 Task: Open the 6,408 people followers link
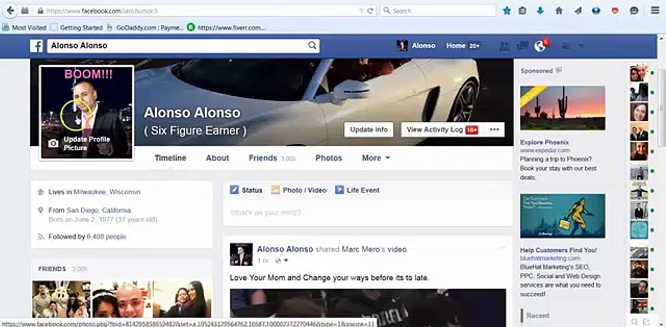click(106, 237)
